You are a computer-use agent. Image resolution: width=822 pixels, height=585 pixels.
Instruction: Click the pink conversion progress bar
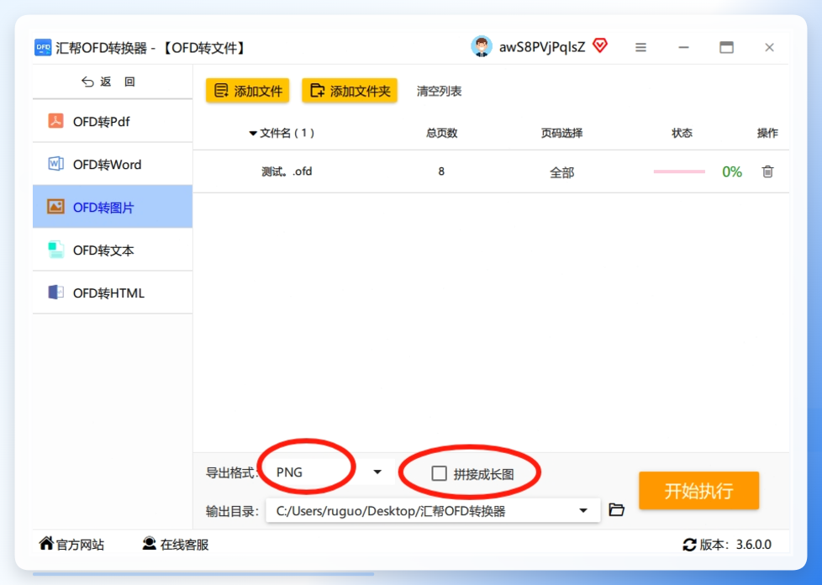pos(679,171)
